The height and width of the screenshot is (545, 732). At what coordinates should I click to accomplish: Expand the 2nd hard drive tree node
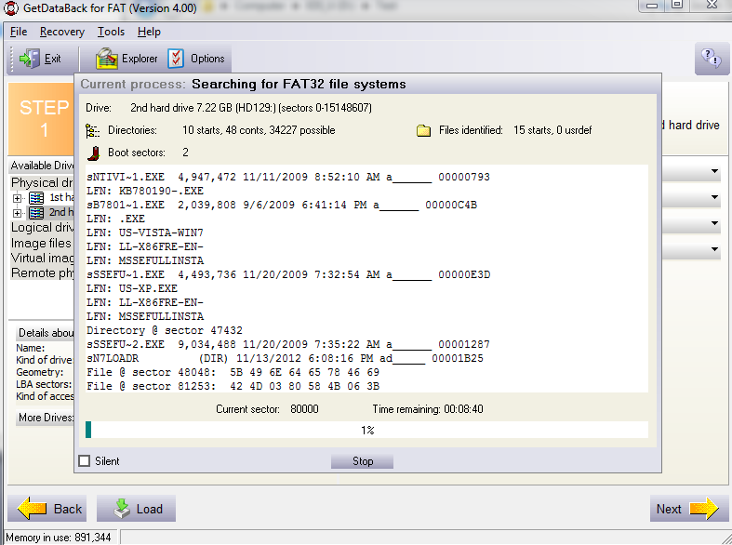tap(18, 213)
